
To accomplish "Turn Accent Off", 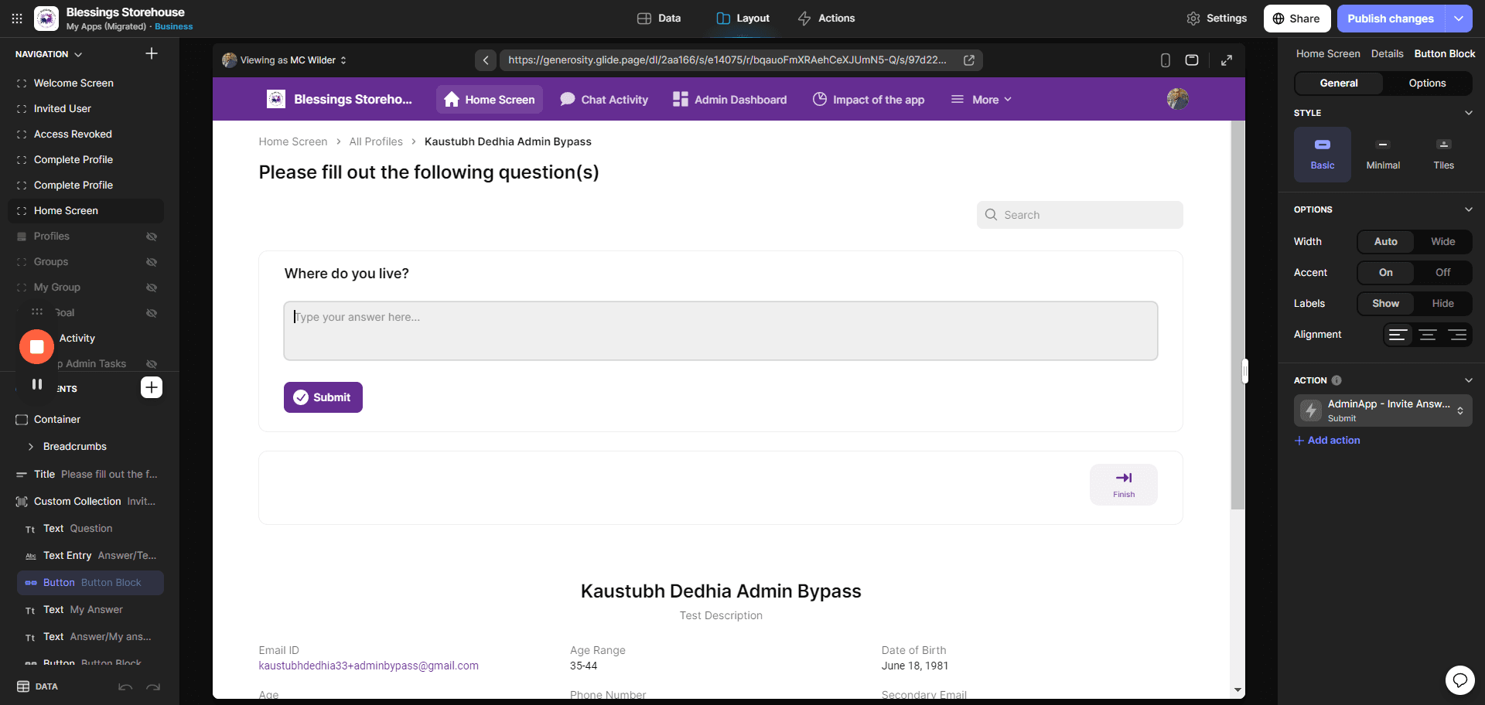I will point(1442,273).
